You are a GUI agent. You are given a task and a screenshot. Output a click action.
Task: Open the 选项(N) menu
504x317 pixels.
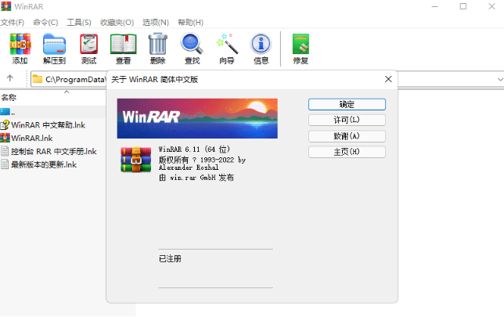pos(156,23)
